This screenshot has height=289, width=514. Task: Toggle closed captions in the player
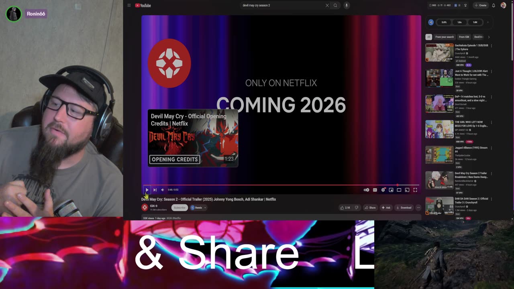click(x=375, y=190)
